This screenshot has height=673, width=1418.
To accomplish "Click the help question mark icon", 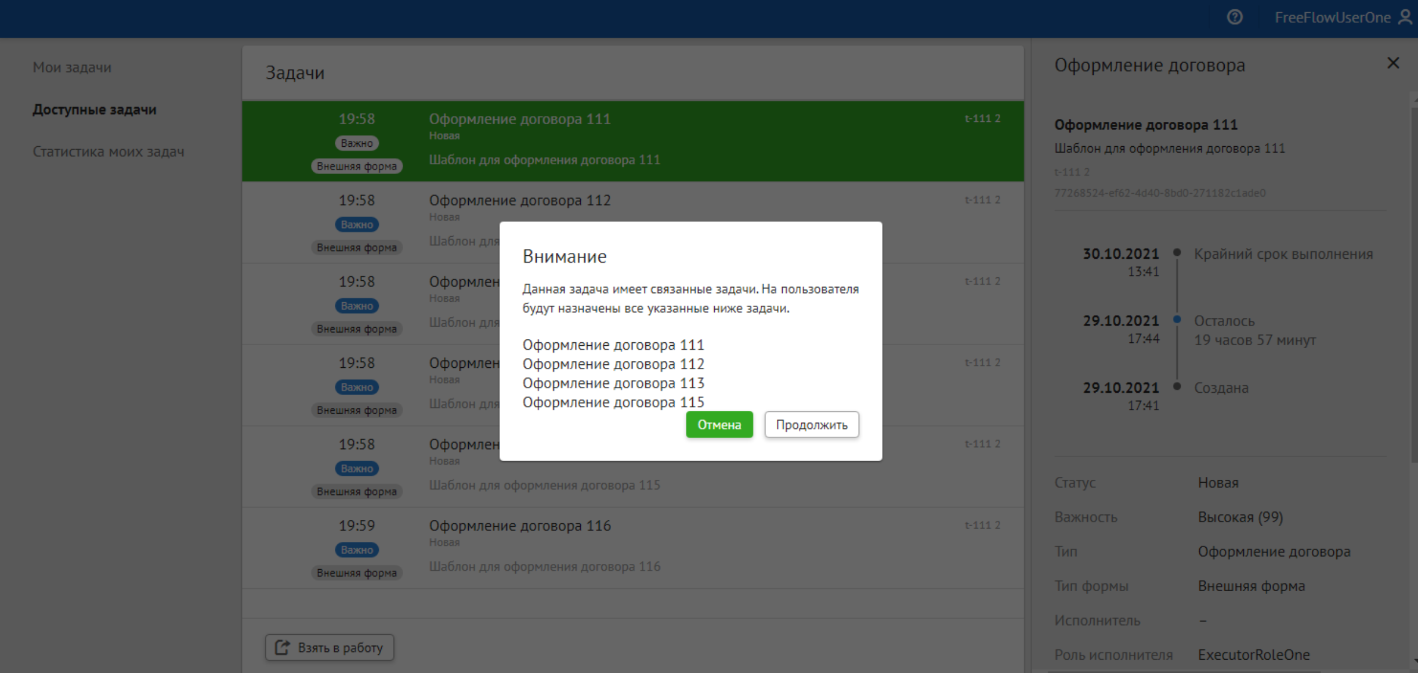I will [x=1235, y=17].
